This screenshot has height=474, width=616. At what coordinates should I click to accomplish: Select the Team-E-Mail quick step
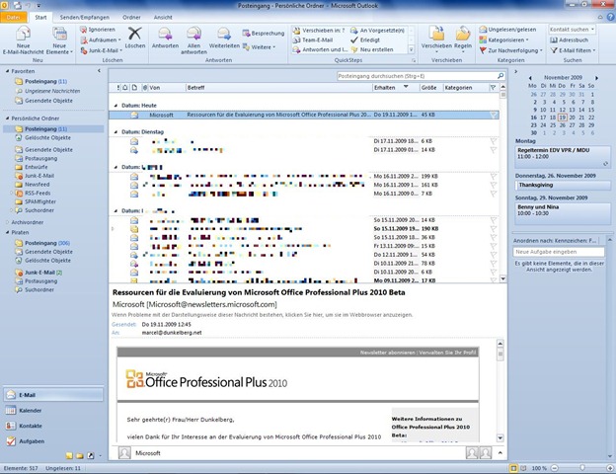[313, 39]
